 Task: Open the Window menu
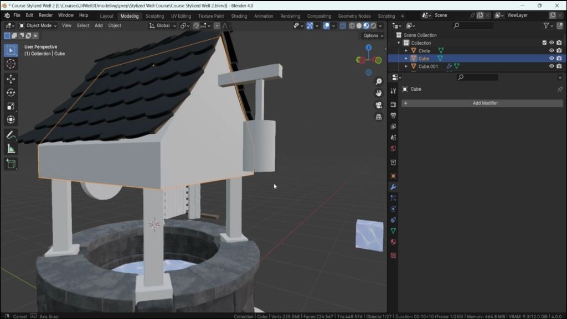point(66,15)
